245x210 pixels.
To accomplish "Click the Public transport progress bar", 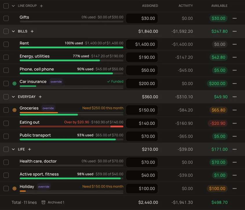I will (72, 140).
